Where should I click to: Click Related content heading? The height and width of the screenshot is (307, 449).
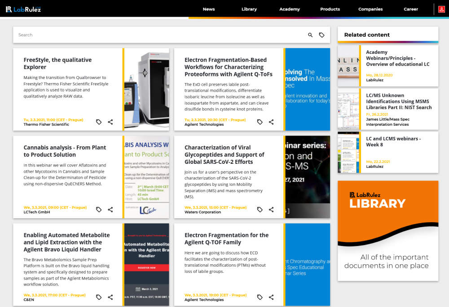pyautogui.click(x=367, y=35)
